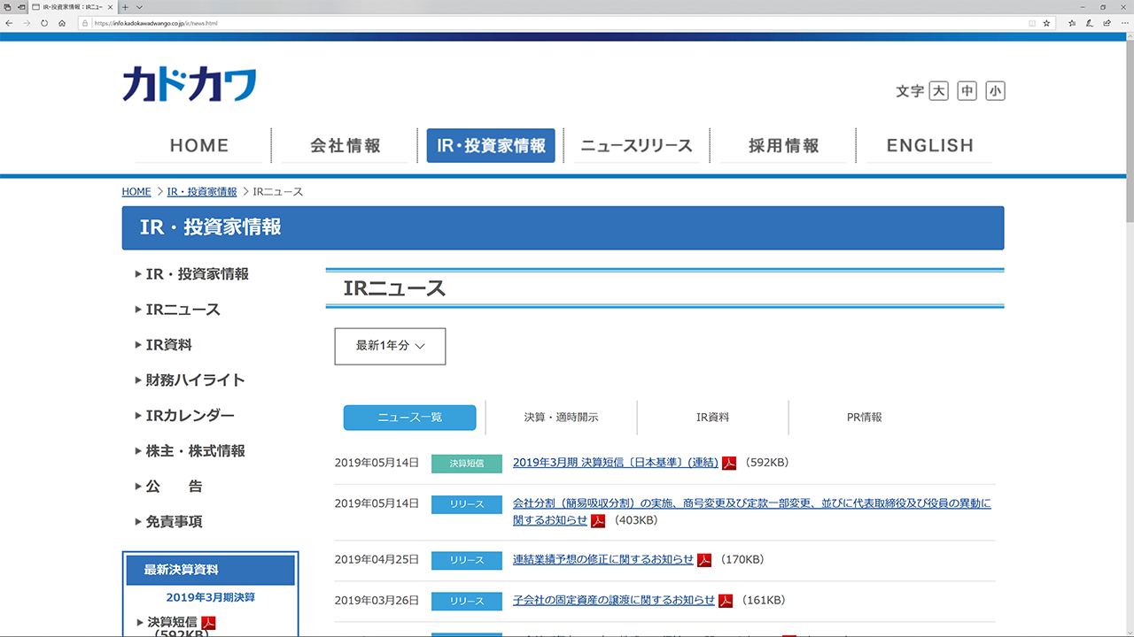
Task: Set text size to 中
Action: [967, 90]
